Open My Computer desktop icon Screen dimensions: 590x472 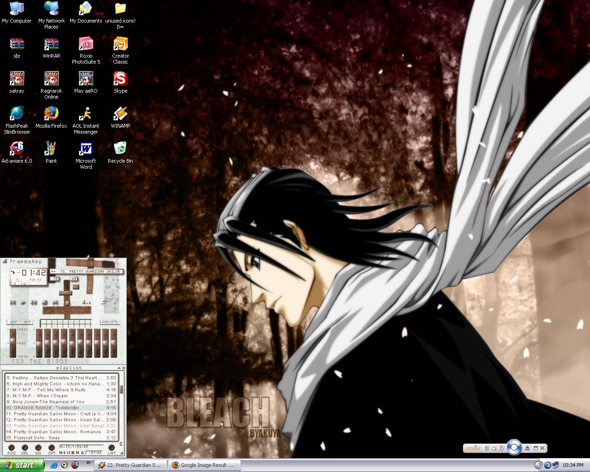[17, 13]
